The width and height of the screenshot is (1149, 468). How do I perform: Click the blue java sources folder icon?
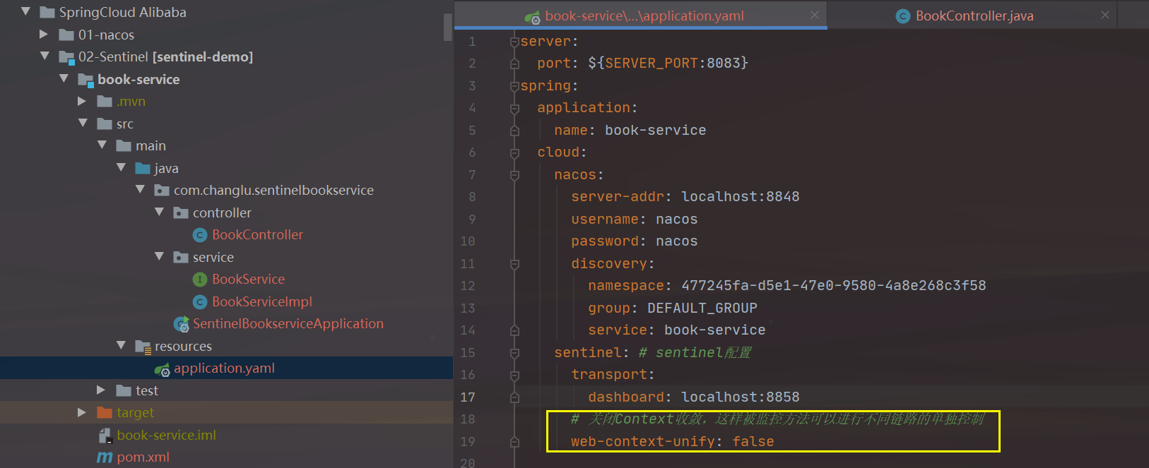[x=143, y=168]
